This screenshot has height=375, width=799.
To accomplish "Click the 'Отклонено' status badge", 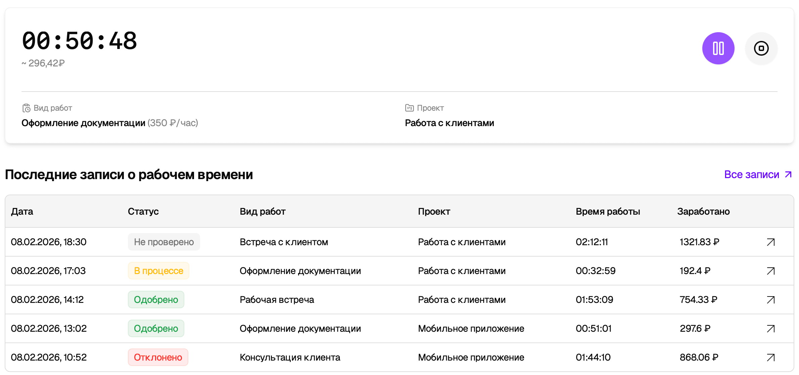I will click(158, 358).
